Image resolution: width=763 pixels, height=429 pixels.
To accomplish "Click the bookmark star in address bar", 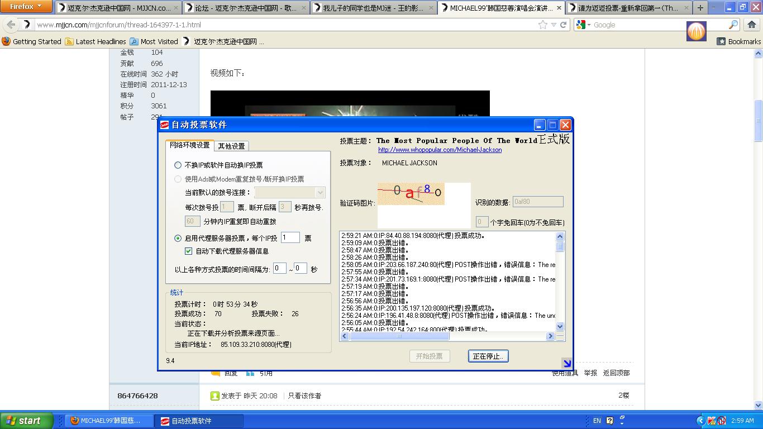I will (542, 25).
